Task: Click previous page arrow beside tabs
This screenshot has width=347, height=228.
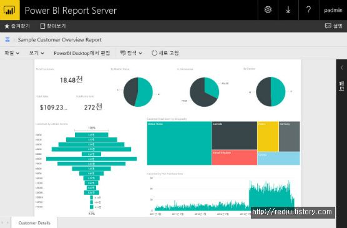Action: pos(2,222)
